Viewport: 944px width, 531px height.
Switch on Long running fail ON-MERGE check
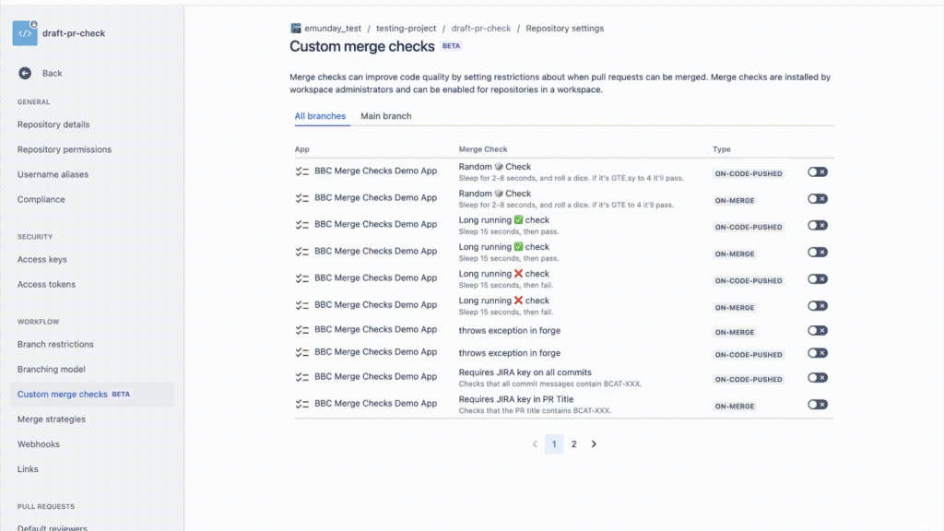818,306
